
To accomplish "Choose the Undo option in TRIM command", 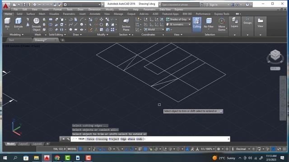I will [x=140, y=139].
